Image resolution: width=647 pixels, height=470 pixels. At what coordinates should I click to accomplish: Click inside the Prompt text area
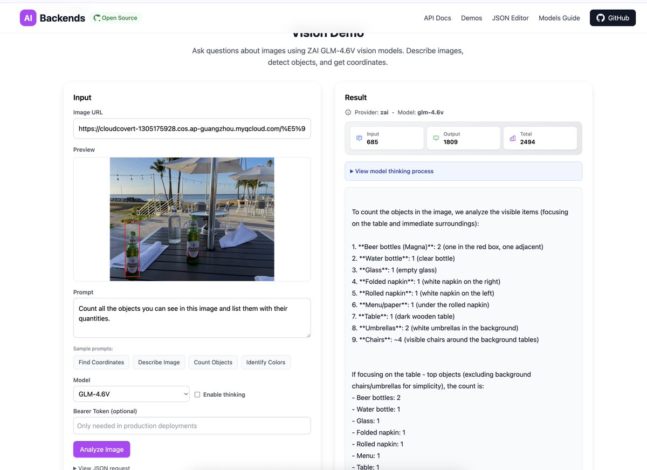coord(192,318)
